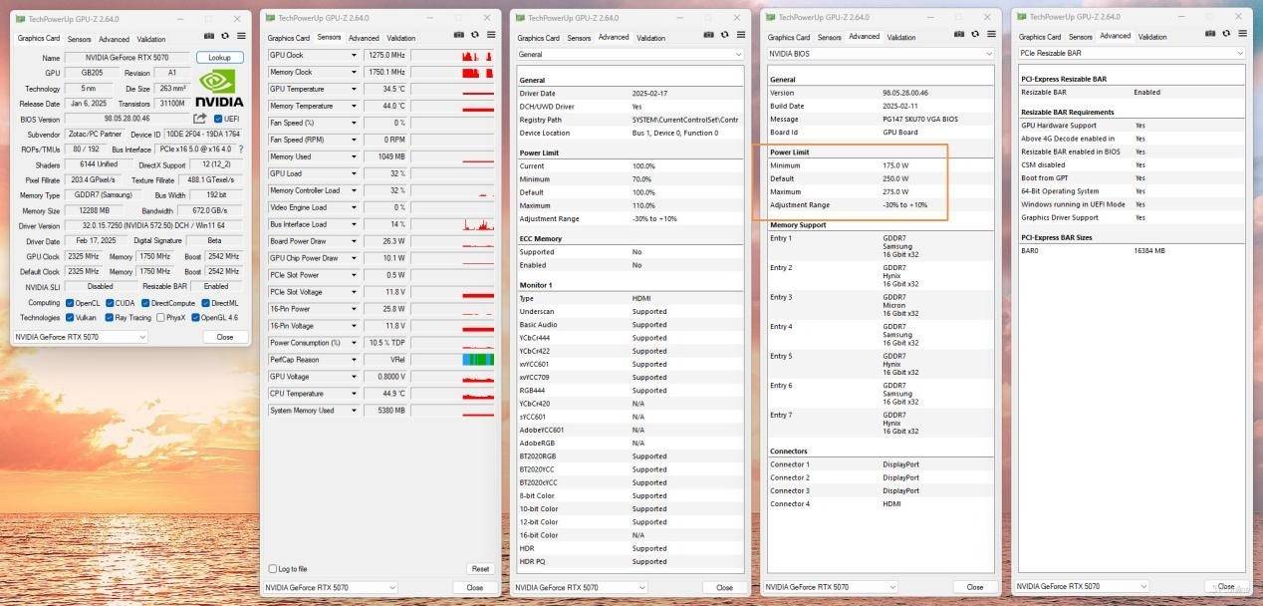This screenshot has height=606, width=1263.
Task: Enable the Log to file checkbox
Action: tap(273, 569)
